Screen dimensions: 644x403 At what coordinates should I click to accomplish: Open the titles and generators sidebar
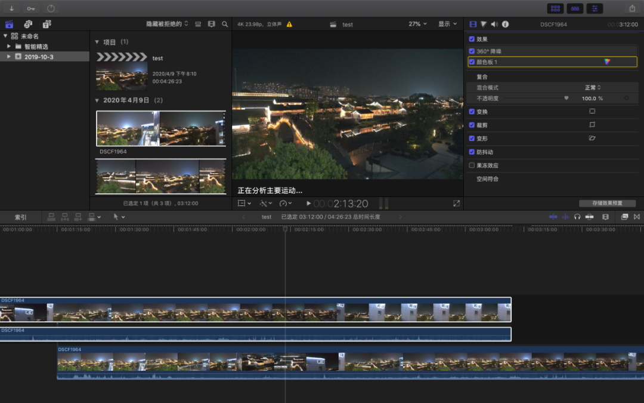[x=47, y=24]
